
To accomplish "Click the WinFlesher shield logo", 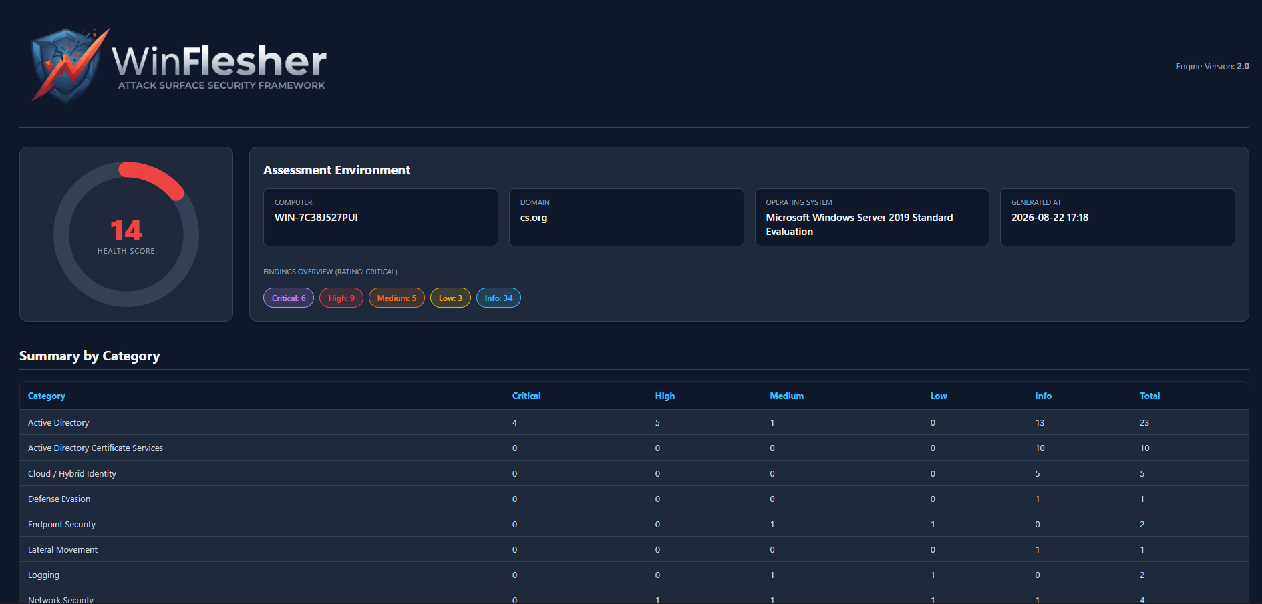I will coord(70,65).
